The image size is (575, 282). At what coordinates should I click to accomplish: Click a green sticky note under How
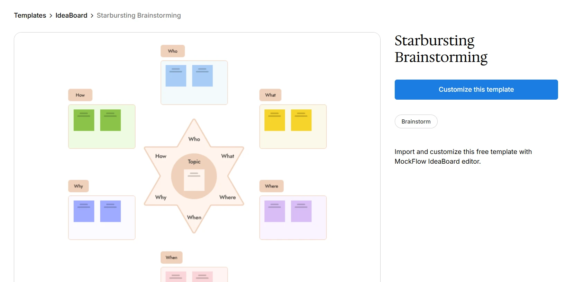pyautogui.click(x=84, y=120)
